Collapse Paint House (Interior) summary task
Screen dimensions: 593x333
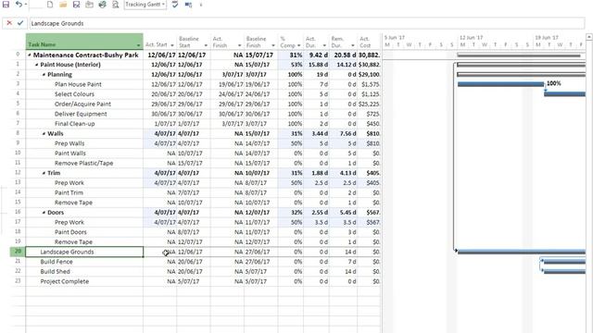[x=37, y=65]
